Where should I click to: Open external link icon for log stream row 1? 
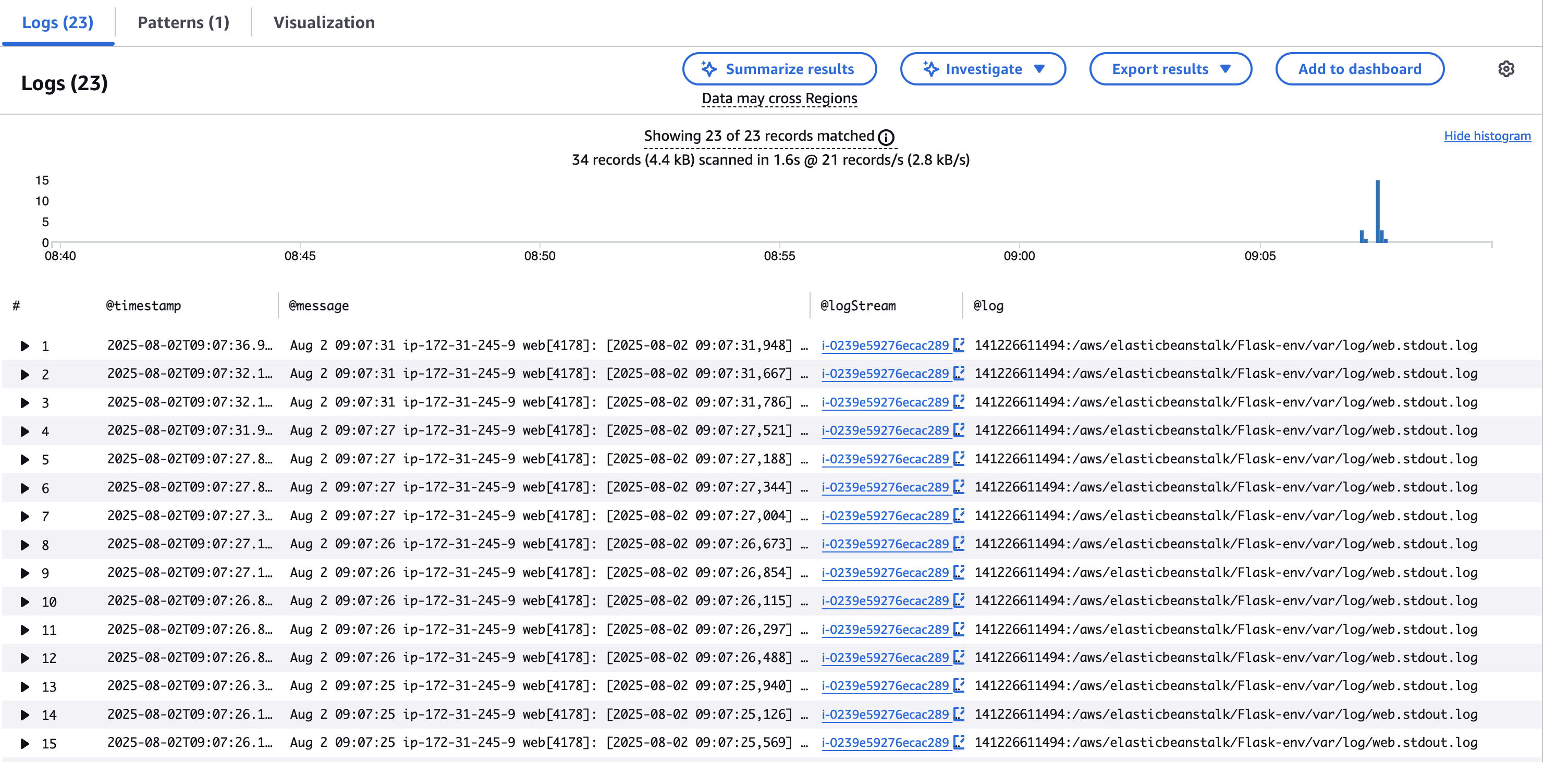click(x=959, y=345)
